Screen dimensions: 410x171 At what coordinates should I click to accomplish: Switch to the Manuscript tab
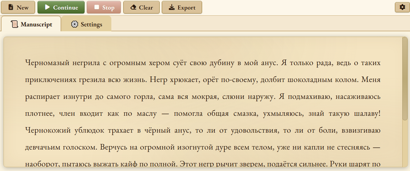click(x=31, y=24)
